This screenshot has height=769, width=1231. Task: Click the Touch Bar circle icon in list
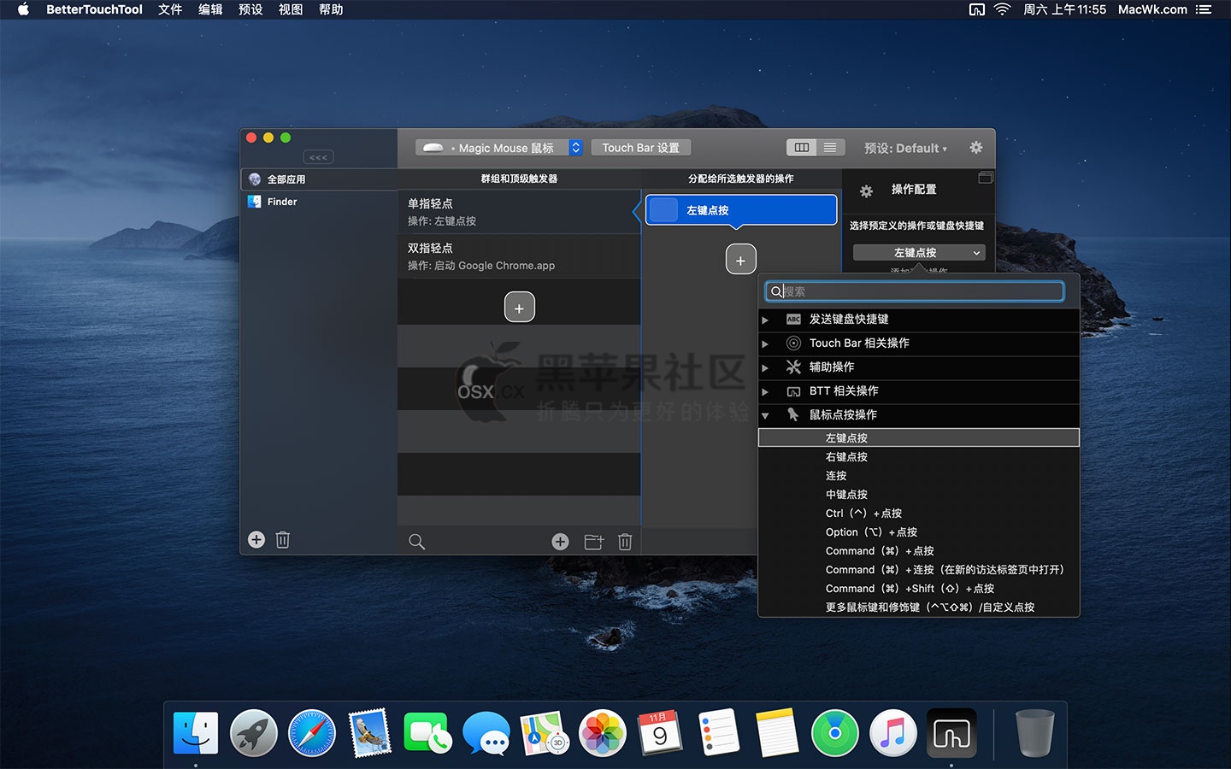click(793, 343)
